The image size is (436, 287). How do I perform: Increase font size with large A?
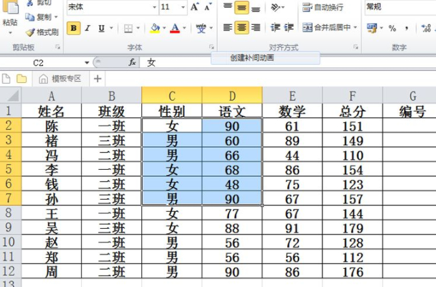(x=195, y=7)
